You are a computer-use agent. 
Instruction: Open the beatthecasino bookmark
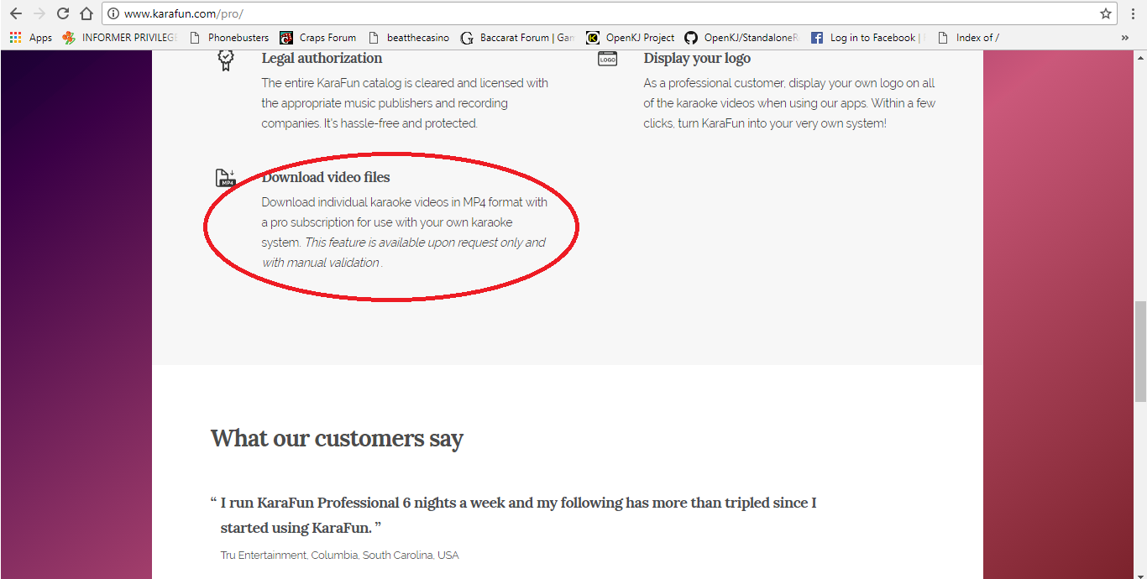tap(409, 38)
